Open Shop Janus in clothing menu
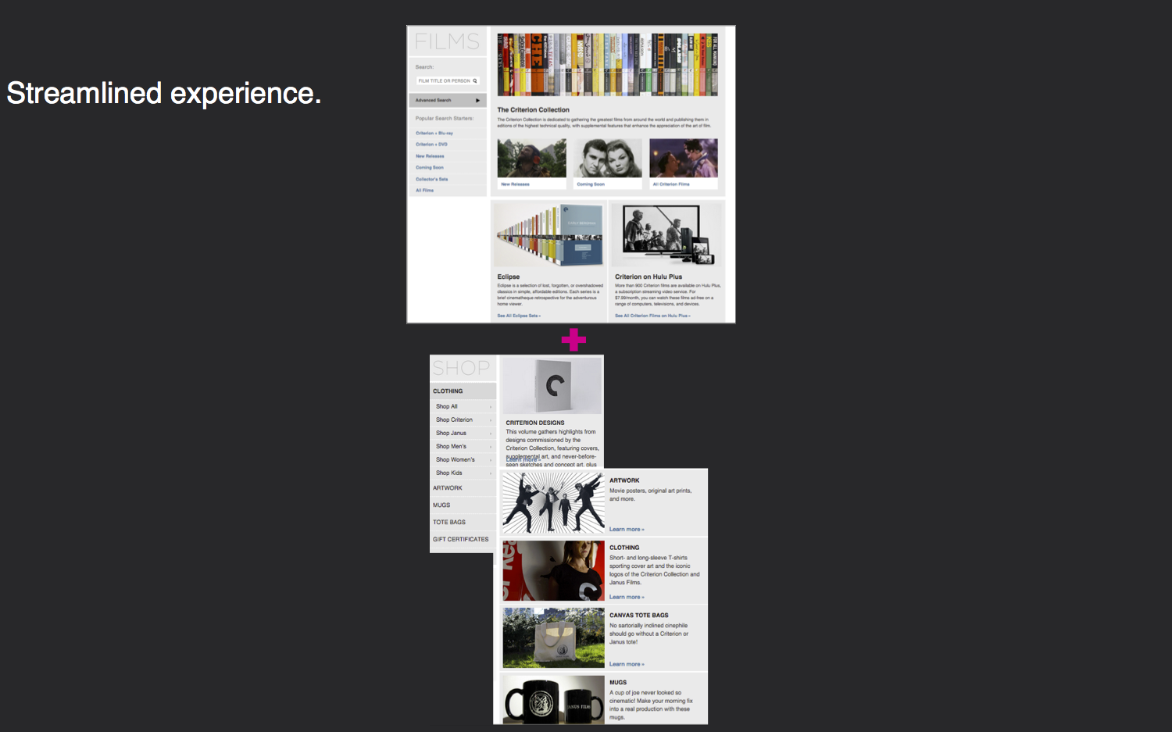Image resolution: width=1172 pixels, height=732 pixels. 451,433
